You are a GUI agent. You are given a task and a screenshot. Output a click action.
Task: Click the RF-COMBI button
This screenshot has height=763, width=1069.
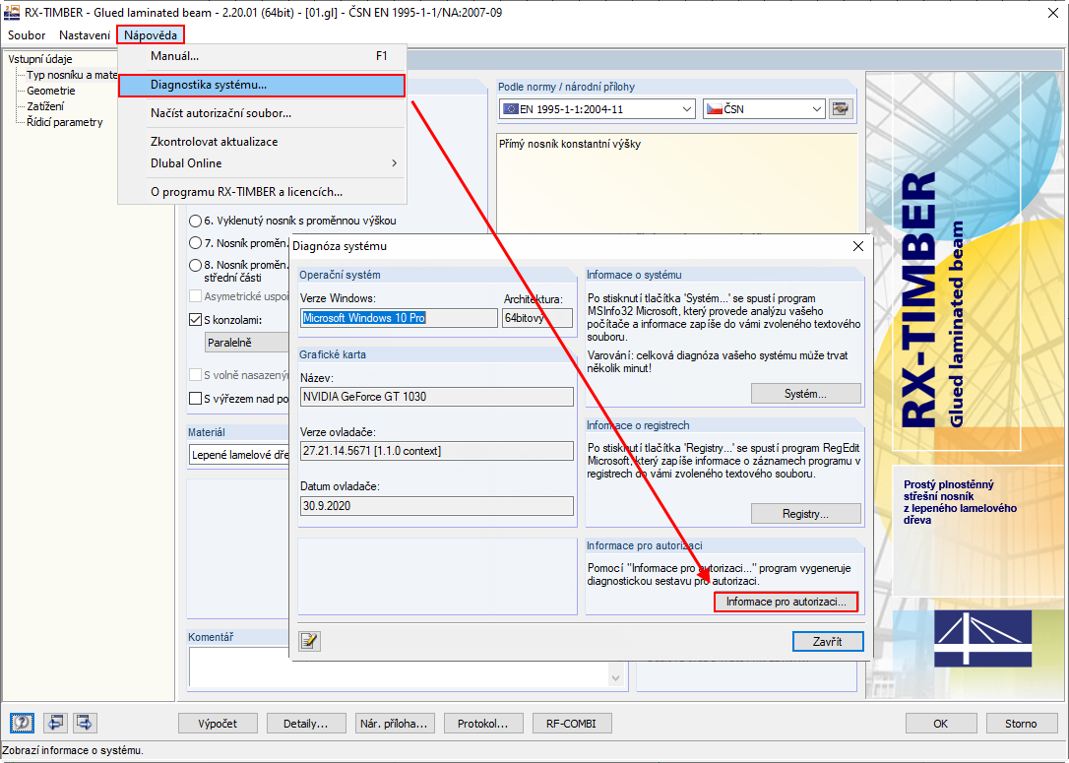coord(571,724)
